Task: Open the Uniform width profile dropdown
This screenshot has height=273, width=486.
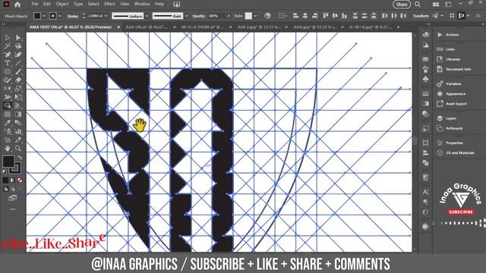Action: point(147,16)
